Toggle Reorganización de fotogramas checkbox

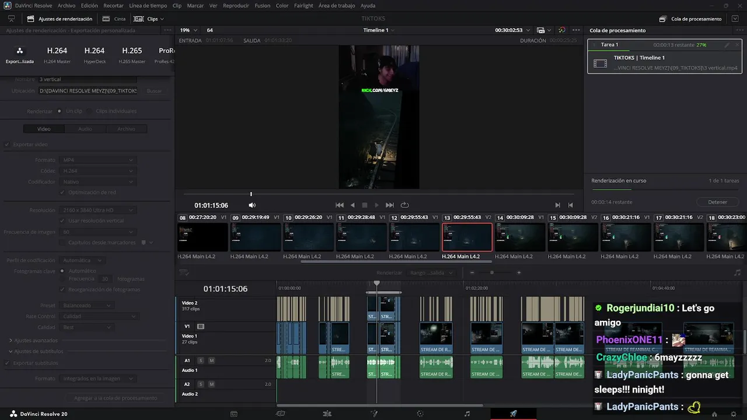pos(62,289)
